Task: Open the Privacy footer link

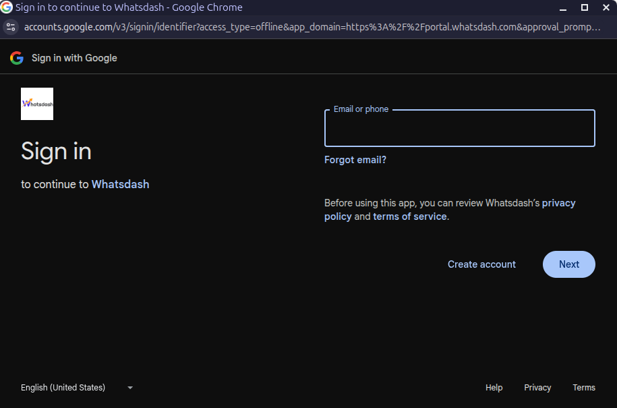Action: click(x=537, y=388)
